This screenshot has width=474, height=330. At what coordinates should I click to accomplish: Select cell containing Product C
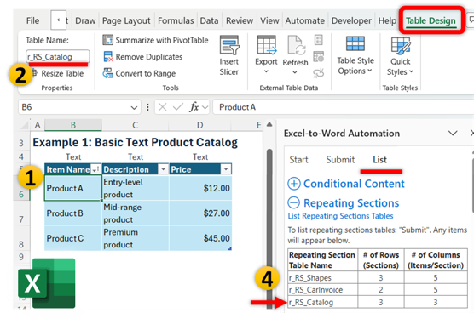pos(73,238)
